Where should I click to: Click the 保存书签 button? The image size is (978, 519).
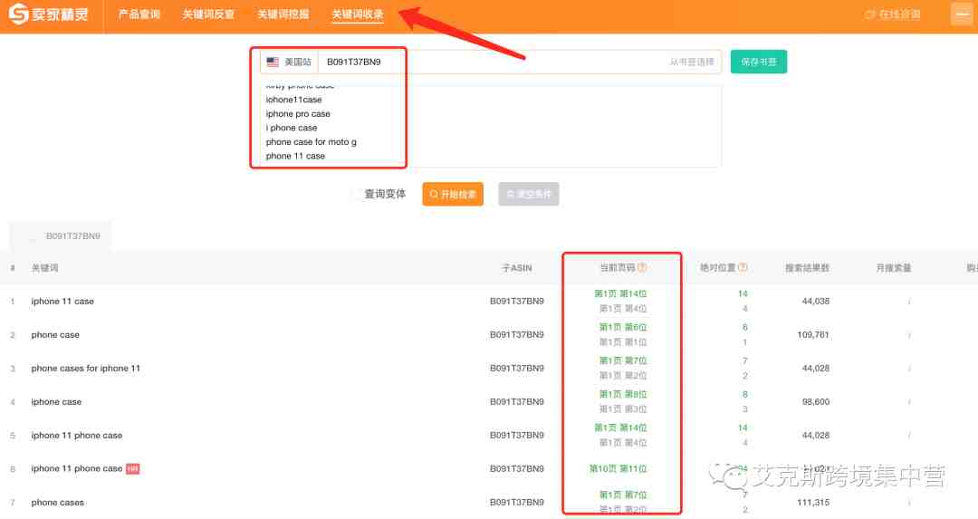click(x=759, y=62)
